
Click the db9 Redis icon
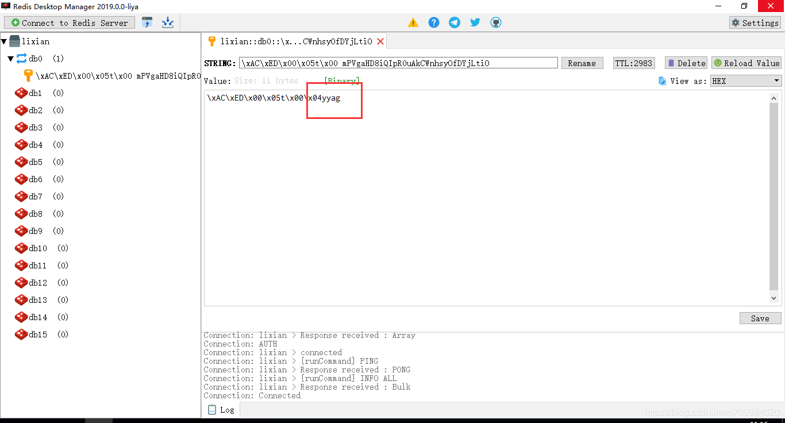point(21,231)
